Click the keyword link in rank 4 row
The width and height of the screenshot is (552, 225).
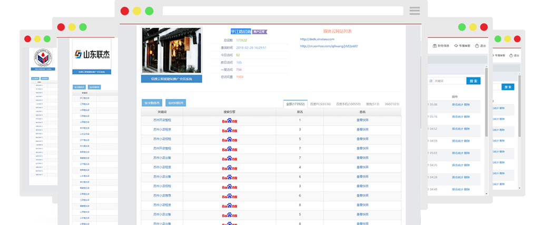pyautogui.click(x=162, y=168)
